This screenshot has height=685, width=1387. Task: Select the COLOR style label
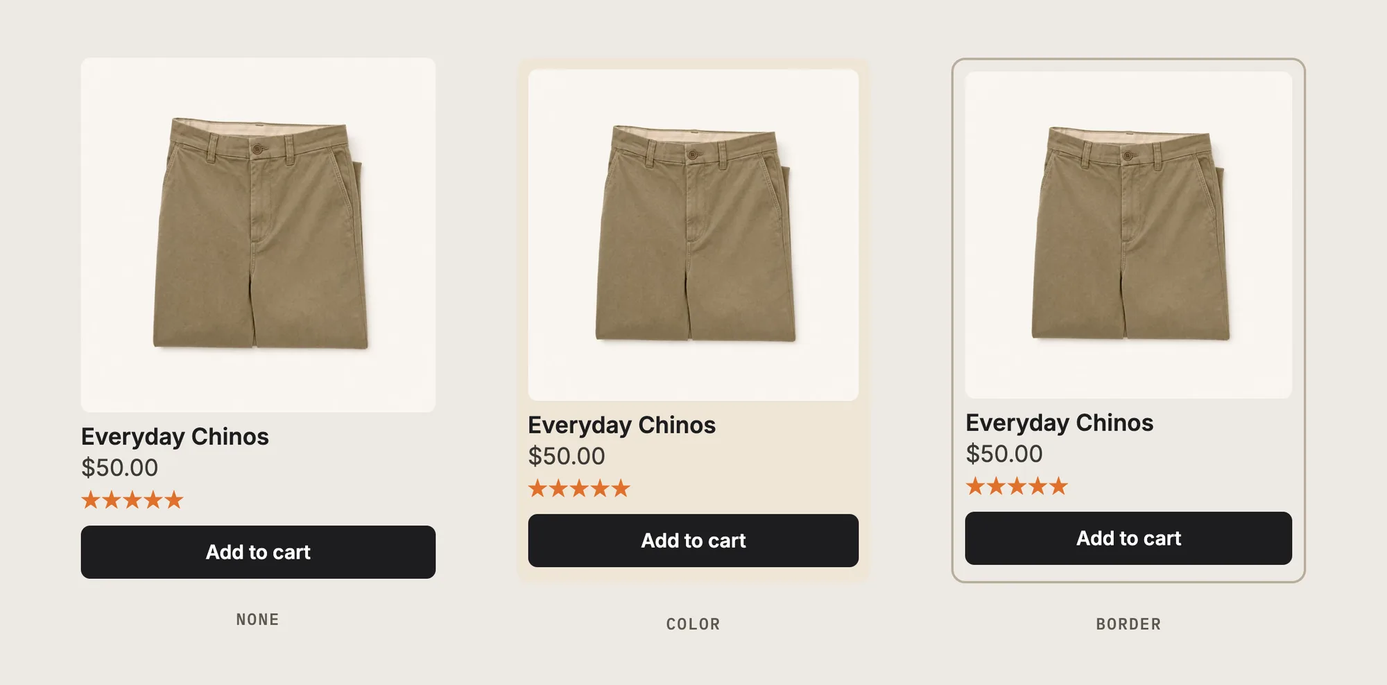click(693, 625)
